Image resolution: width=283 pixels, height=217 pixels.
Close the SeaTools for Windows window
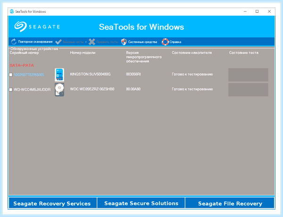point(269,11)
